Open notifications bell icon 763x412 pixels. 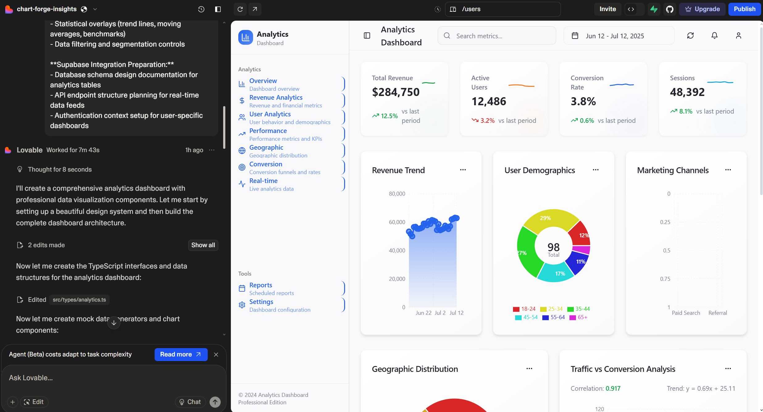pos(715,36)
